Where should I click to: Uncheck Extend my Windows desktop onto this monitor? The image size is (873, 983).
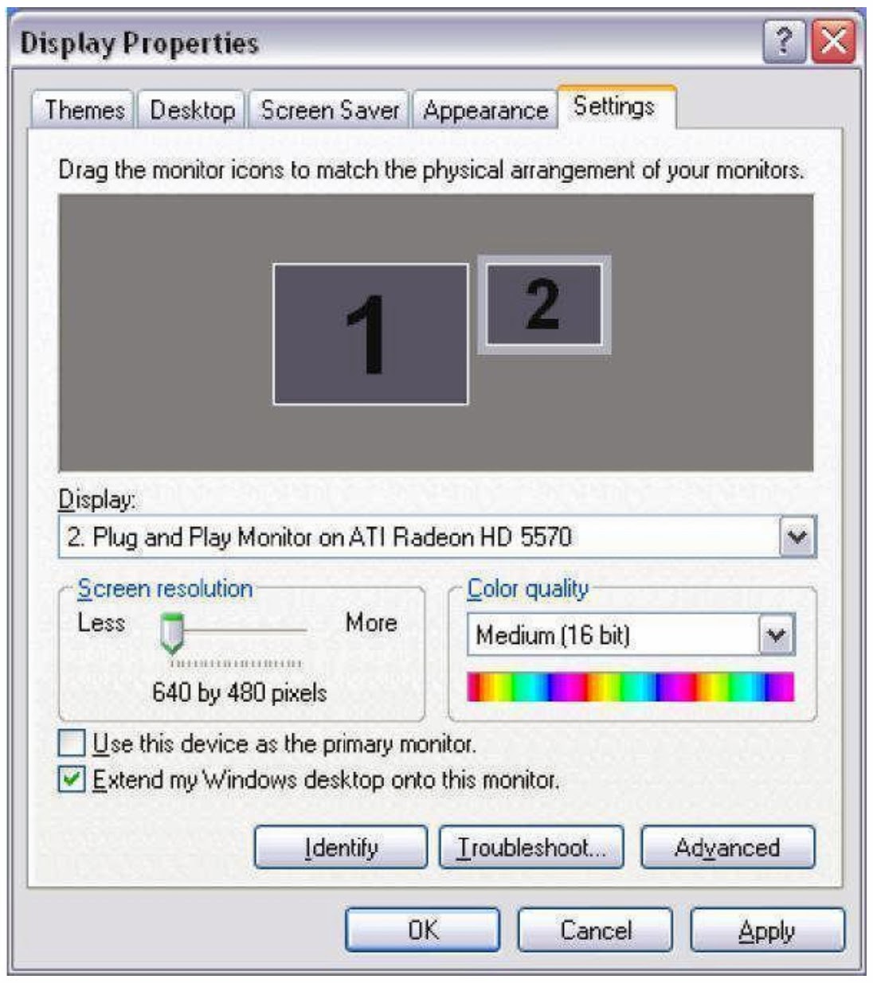(x=72, y=779)
